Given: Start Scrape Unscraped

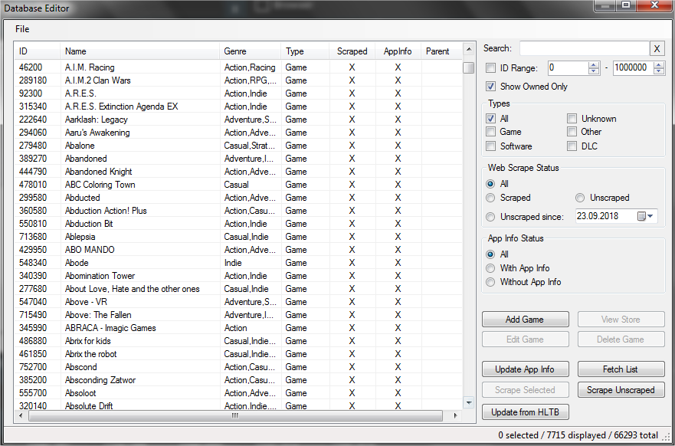Looking at the screenshot, I should [621, 389].
